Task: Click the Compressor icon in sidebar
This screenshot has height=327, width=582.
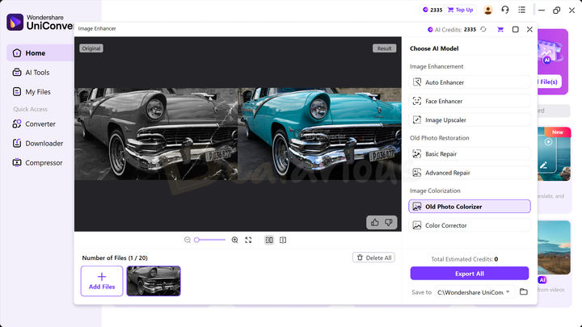Action: 17,162
